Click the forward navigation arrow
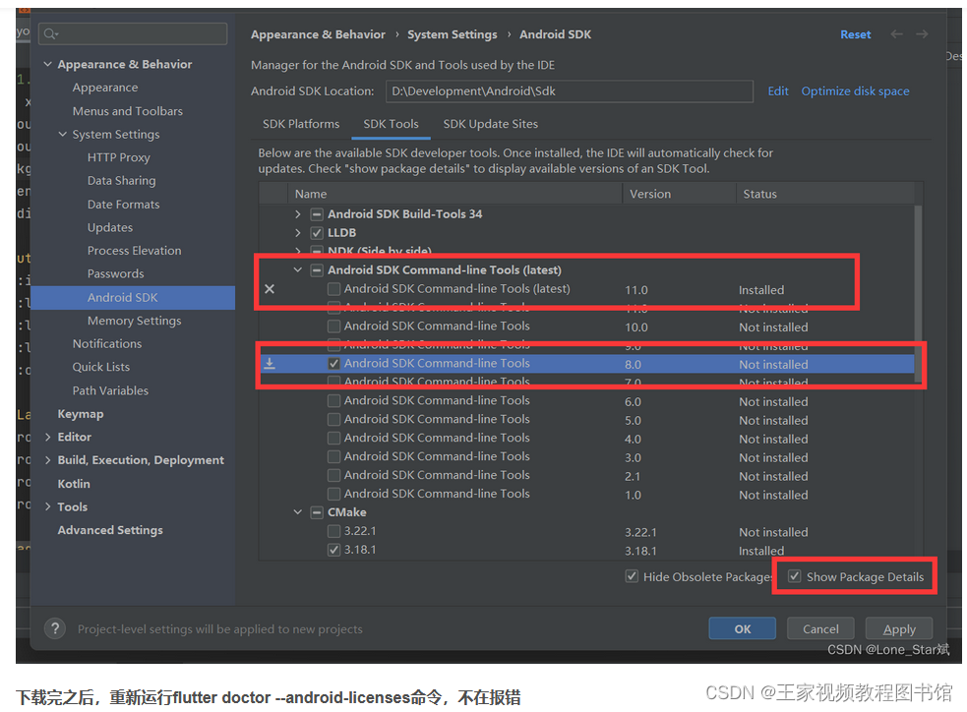 (x=922, y=33)
